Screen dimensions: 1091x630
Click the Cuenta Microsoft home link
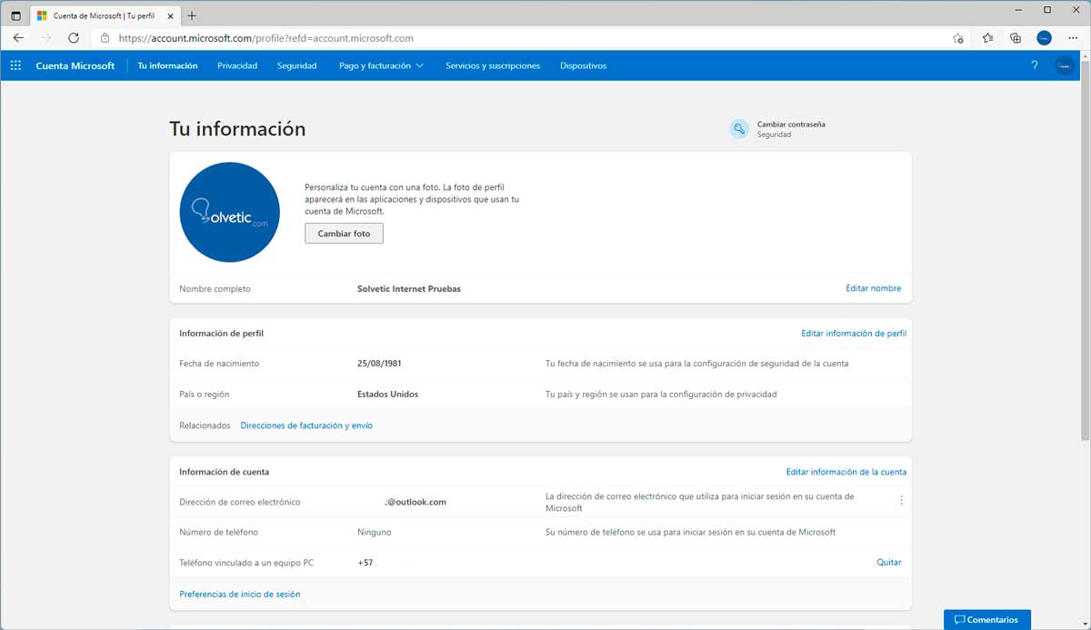(75, 65)
